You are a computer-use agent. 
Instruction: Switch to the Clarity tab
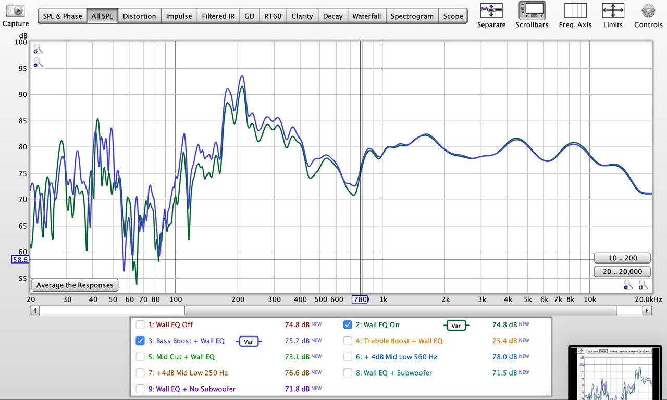click(x=302, y=16)
